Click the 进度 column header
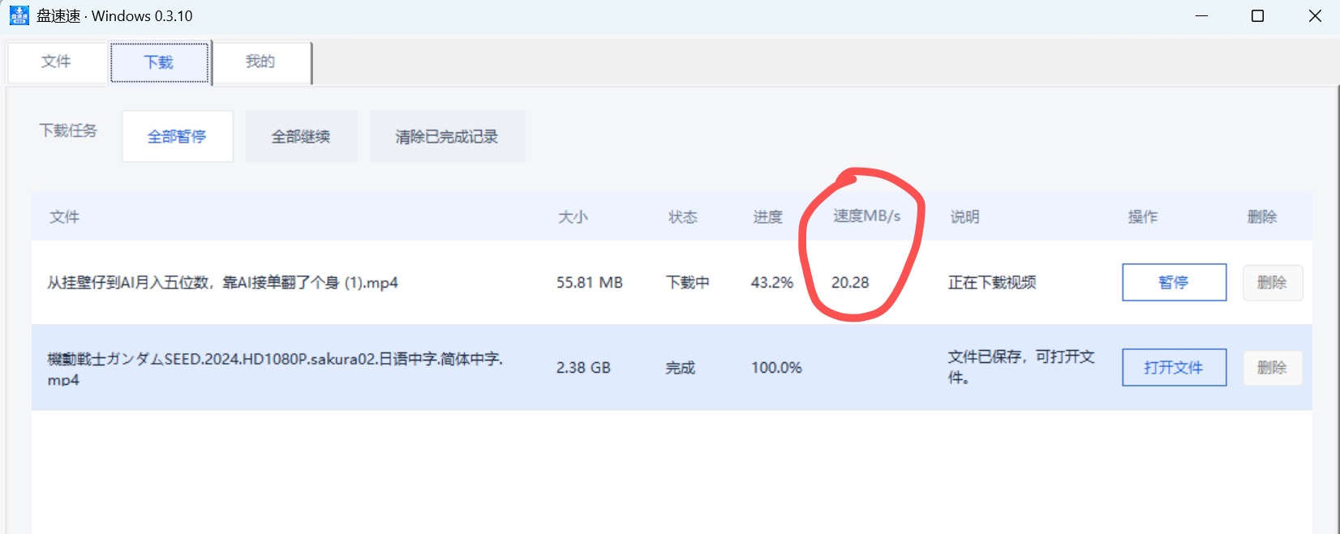 pyautogui.click(x=767, y=216)
